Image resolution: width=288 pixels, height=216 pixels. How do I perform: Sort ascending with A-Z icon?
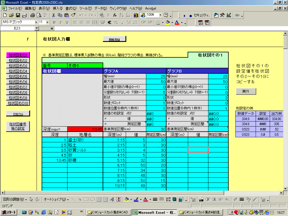coord(121,15)
